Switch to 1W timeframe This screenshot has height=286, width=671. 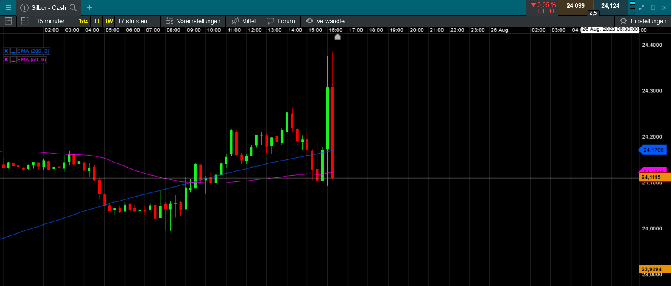(109, 21)
